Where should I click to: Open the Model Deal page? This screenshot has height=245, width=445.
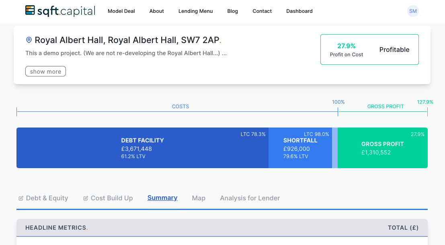[x=121, y=11]
